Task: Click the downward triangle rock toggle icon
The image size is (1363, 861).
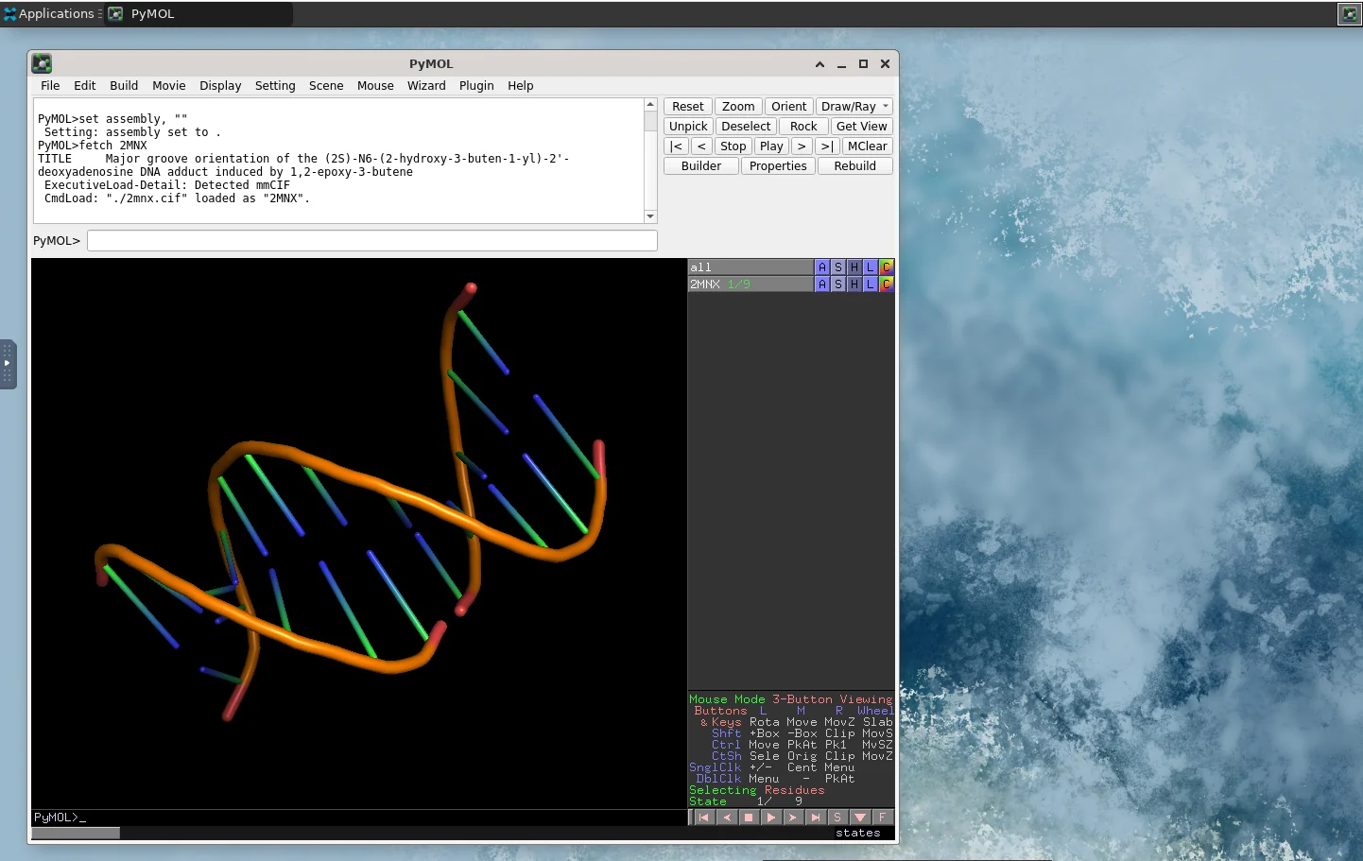Action: tap(860, 818)
